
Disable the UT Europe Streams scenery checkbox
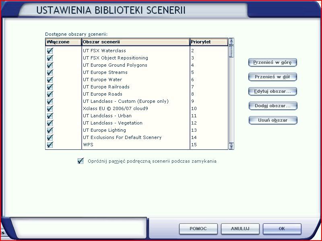click(x=50, y=73)
